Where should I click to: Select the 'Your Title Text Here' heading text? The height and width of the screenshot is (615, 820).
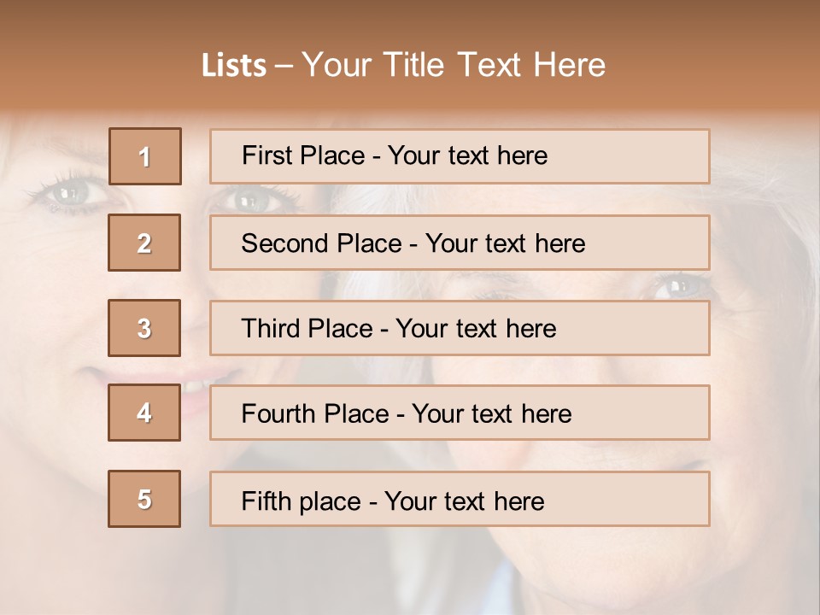454,65
